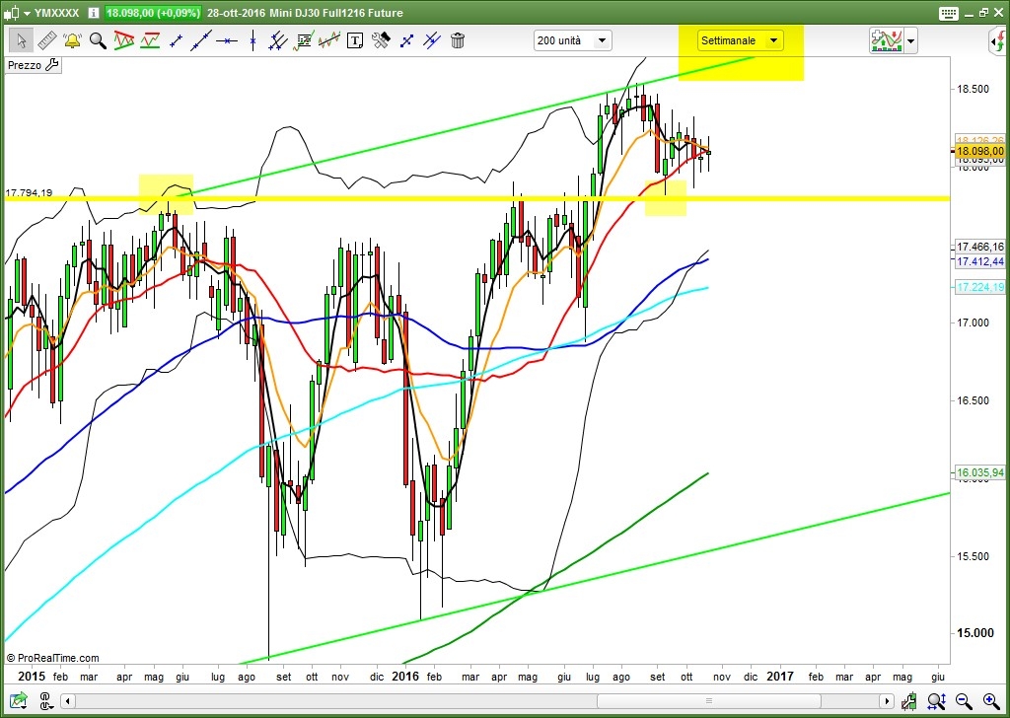The height and width of the screenshot is (718, 1010).
Task: Select the parallel channel lines tool
Action: click(277, 40)
